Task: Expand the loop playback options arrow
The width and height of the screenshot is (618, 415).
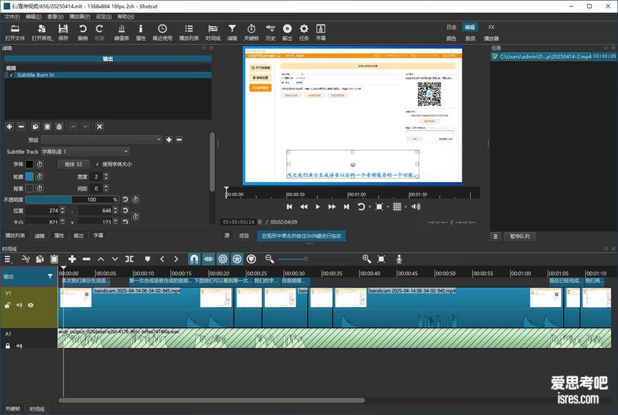Action: coord(369,207)
